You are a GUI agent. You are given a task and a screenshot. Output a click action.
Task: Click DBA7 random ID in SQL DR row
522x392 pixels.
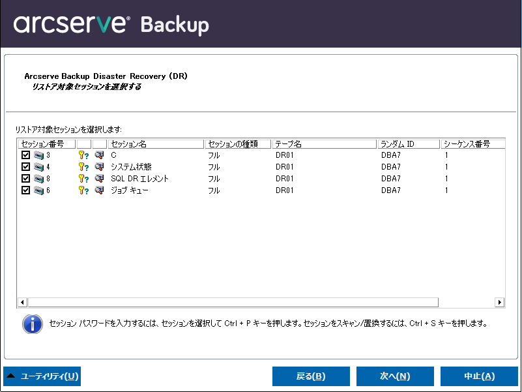click(x=391, y=178)
